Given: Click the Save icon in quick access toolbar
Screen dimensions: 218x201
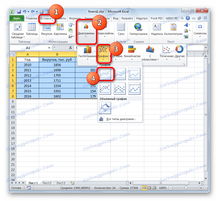Looking at the screenshot, I should tap(19, 12).
